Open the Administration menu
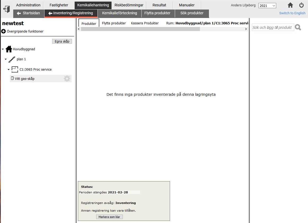Viewport: 308px width, 223px height. pos(28,5)
